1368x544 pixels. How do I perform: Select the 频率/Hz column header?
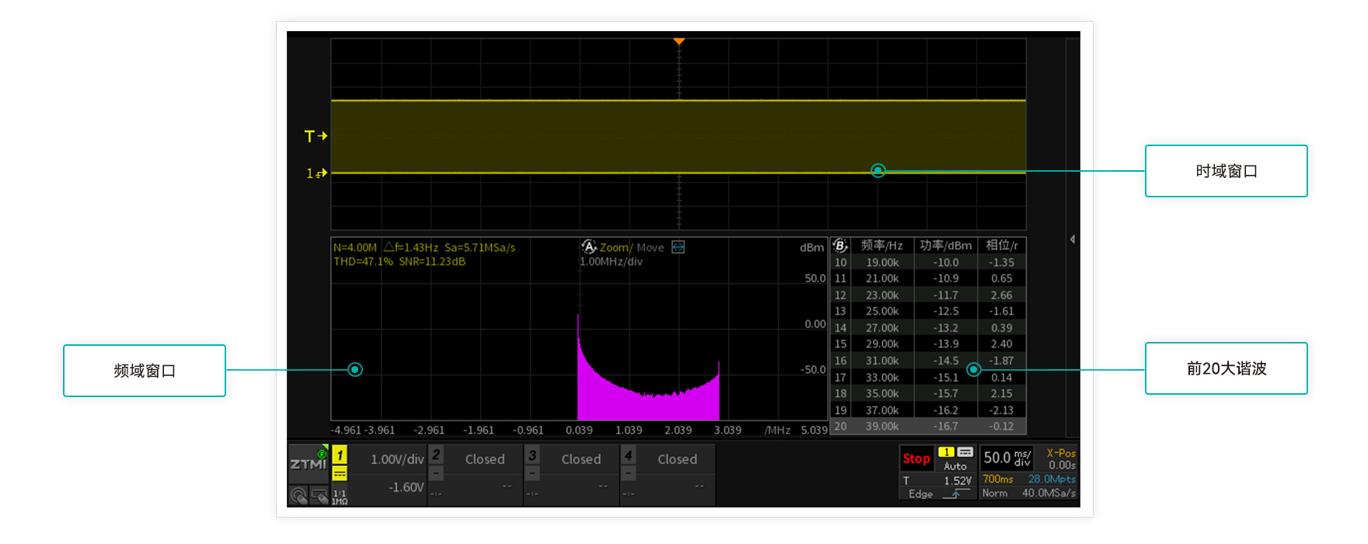click(x=881, y=246)
